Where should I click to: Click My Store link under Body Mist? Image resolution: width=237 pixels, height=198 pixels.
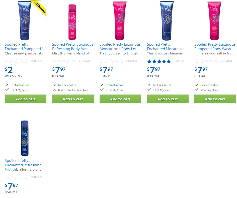83,90
